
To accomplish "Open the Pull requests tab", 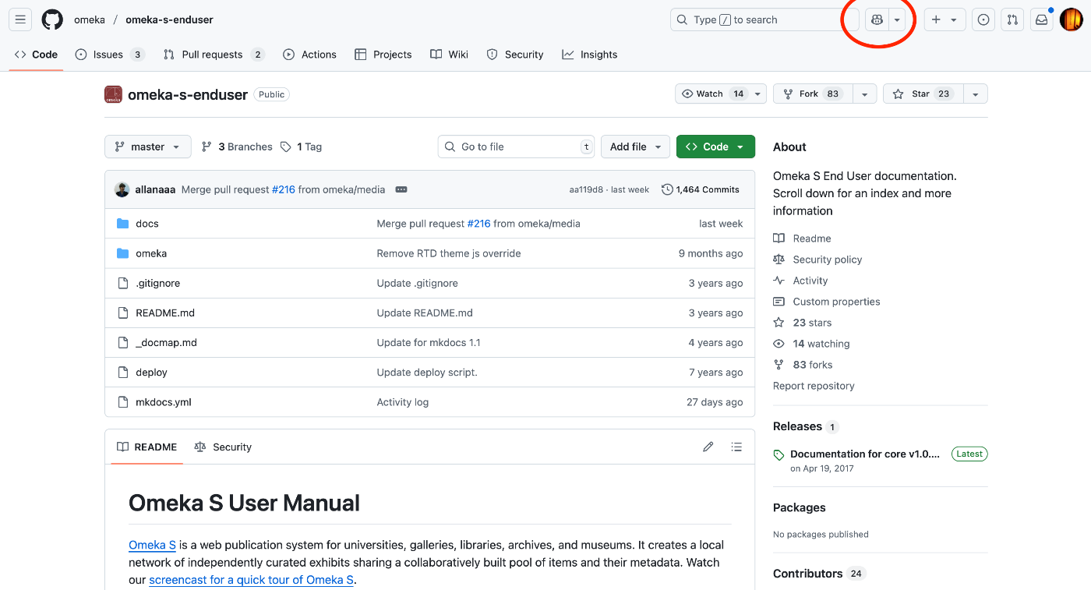I will click(214, 55).
